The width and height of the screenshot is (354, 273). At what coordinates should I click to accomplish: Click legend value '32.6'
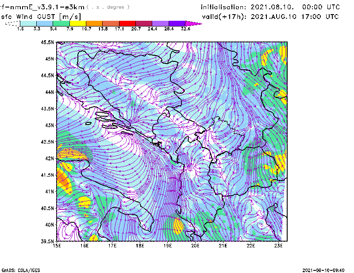(x=185, y=29)
